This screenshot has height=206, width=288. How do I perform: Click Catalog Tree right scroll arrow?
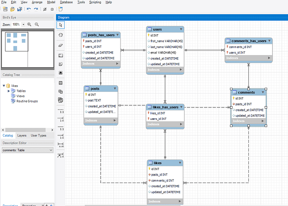52,130
